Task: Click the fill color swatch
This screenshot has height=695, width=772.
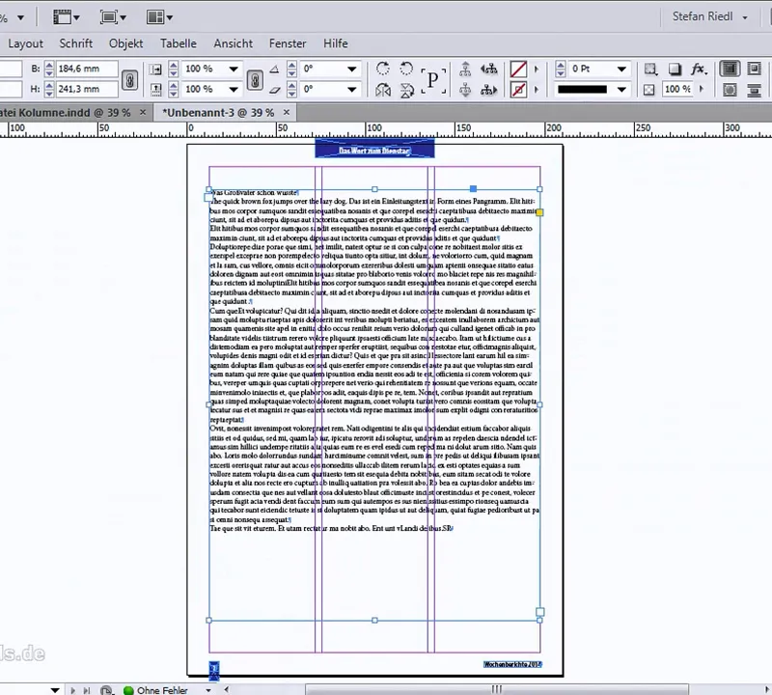Action: pos(518,69)
